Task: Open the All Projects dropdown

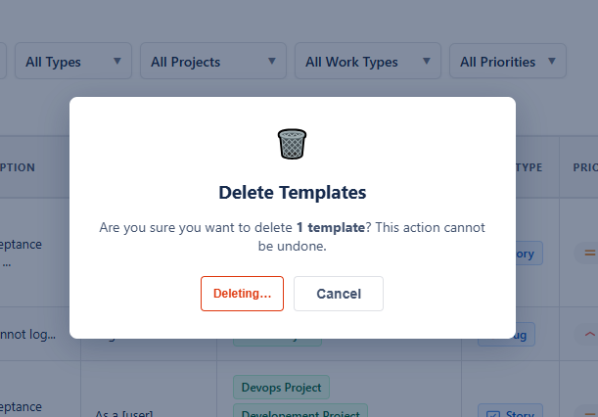Action: coord(213,61)
